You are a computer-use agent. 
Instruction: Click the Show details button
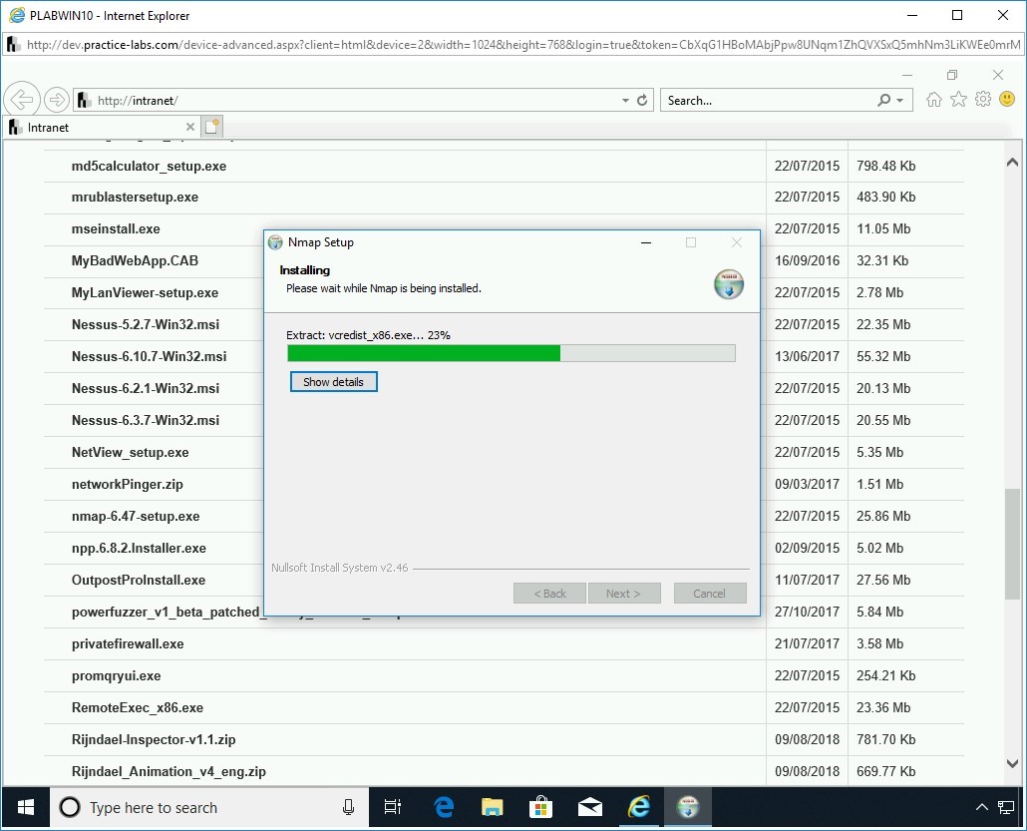coord(333,382)
